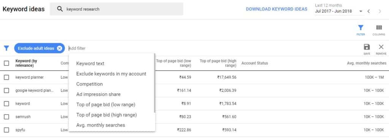Screen dimensions: 389x138
Task: Sort by Keyword (by relevance) header
Action: coord(26,63)
